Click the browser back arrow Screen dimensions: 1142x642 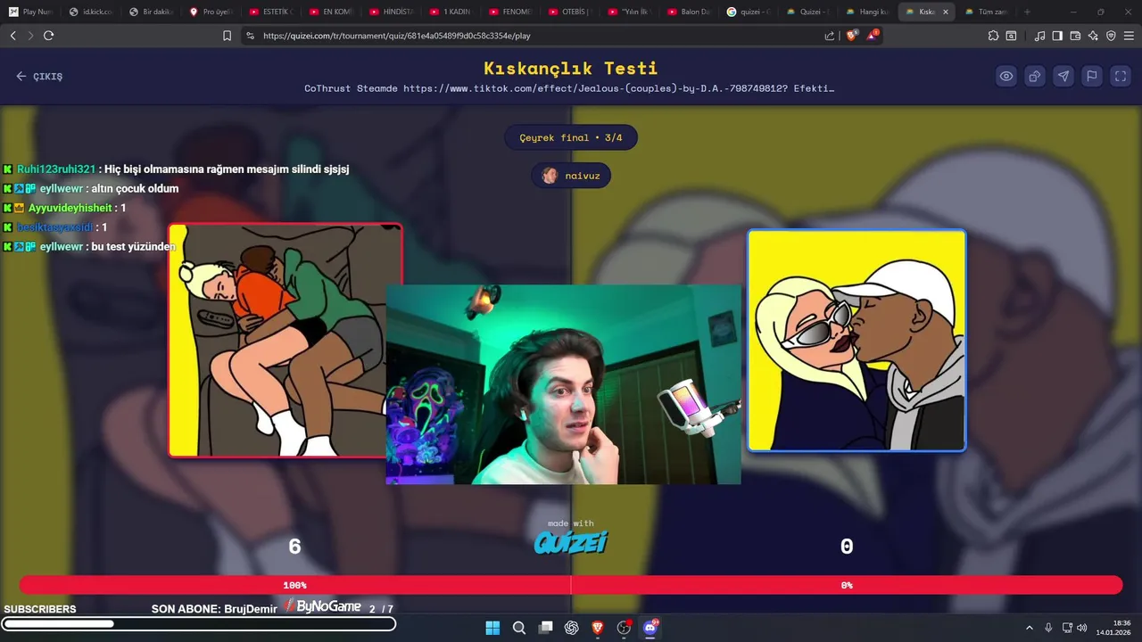click(x=12, y=36)
